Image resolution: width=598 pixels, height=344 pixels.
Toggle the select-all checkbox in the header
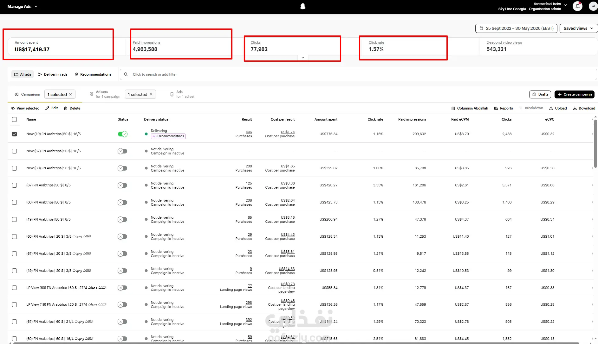click(14, 119)
